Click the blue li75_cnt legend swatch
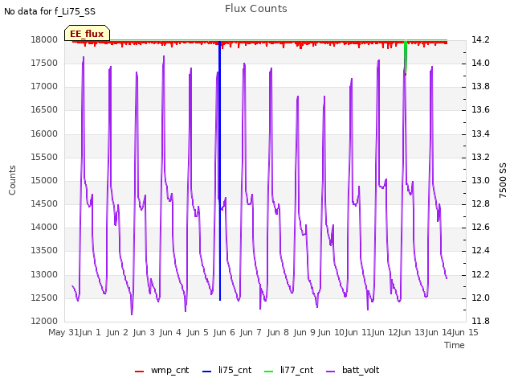 tap(207, 372)
